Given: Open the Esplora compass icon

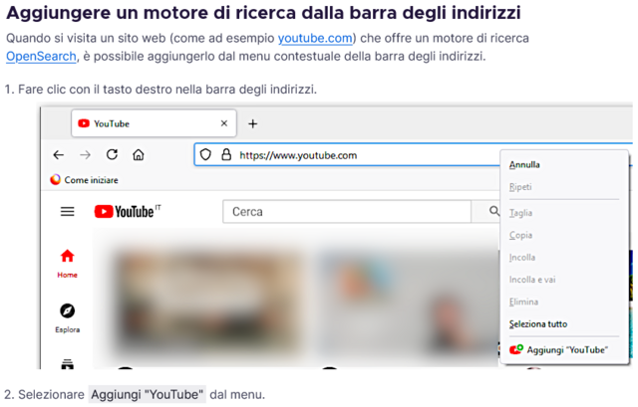Looking at the screenshot, I should point(67,310).
